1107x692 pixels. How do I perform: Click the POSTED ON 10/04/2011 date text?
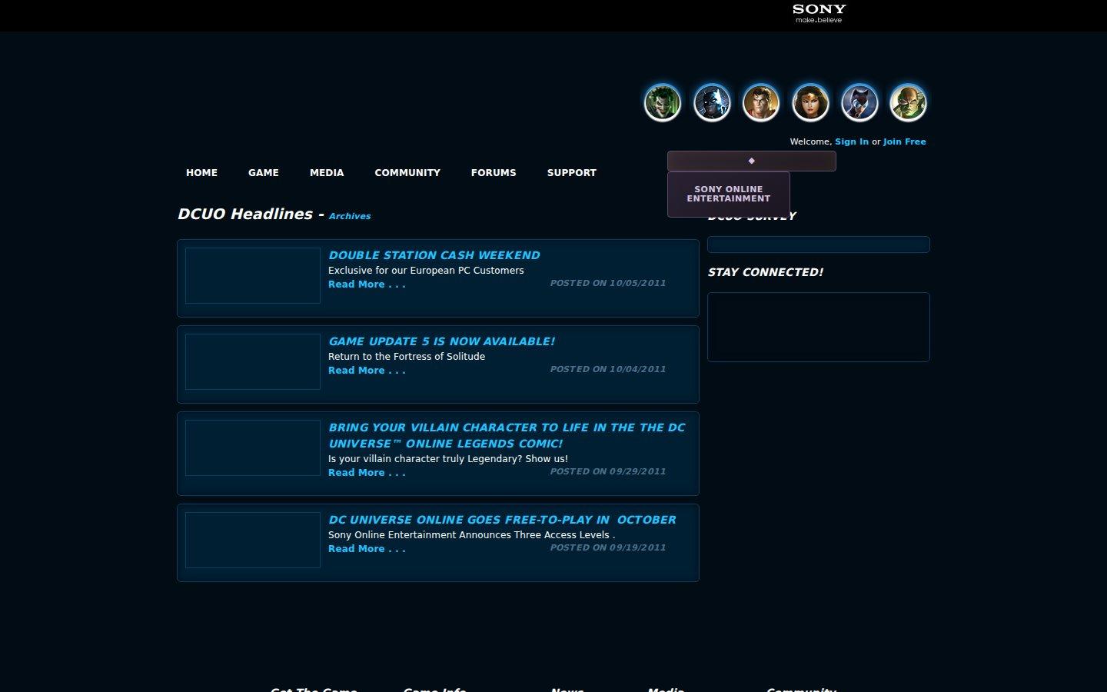608,369
